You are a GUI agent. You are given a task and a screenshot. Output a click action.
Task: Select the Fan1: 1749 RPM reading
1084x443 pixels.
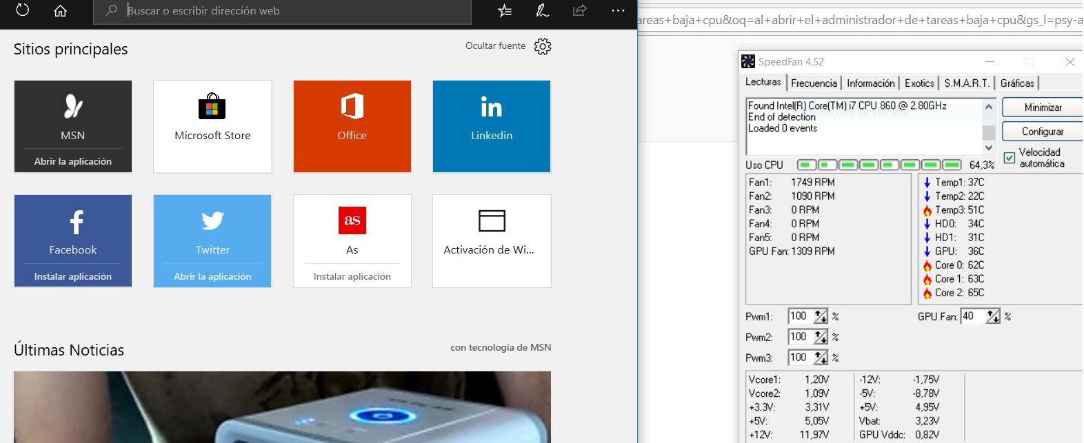pos(792,183)
